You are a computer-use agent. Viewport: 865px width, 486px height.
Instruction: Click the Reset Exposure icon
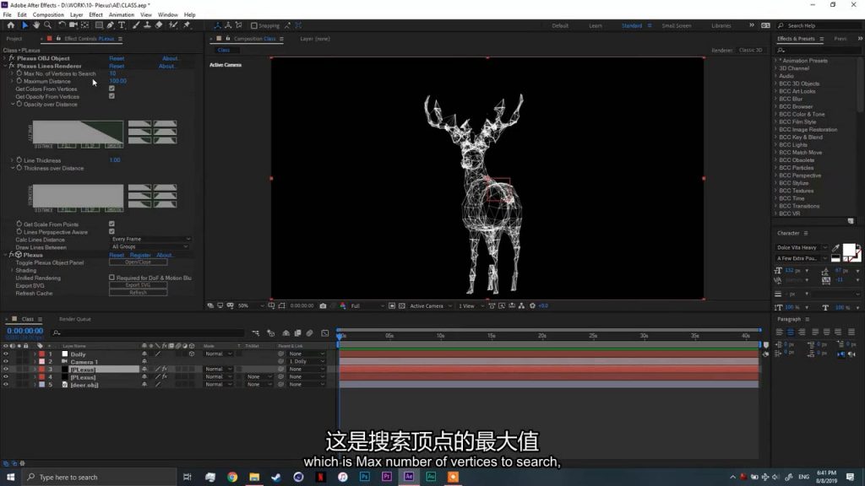pyautogui.click(x=532, y=305)
